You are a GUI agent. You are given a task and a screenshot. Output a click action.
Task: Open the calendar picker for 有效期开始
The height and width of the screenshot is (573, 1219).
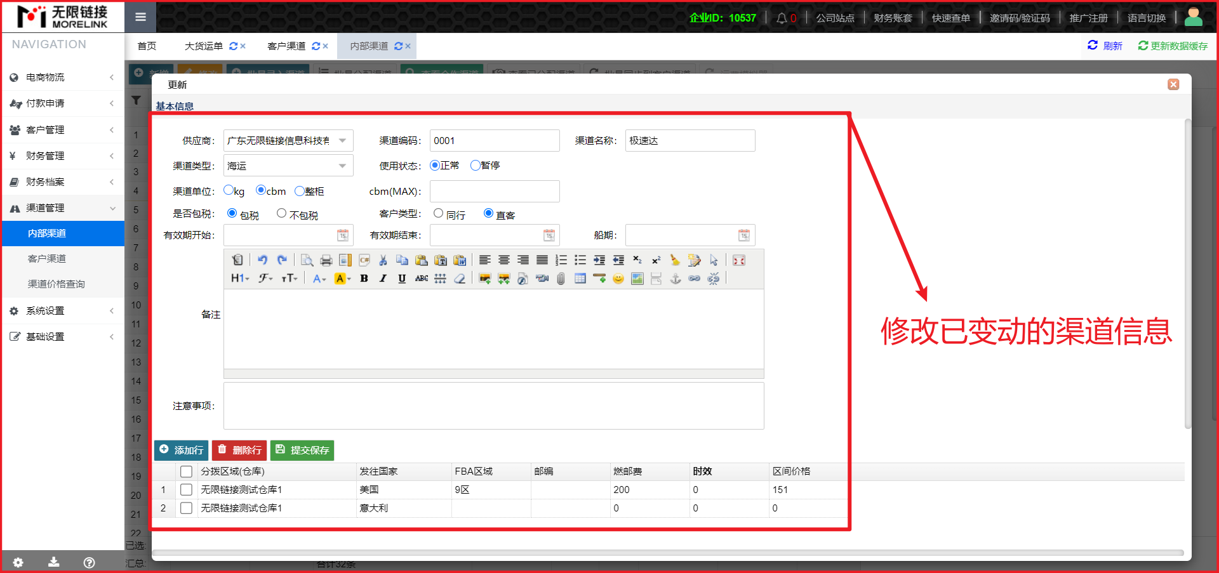coord(342,235)
